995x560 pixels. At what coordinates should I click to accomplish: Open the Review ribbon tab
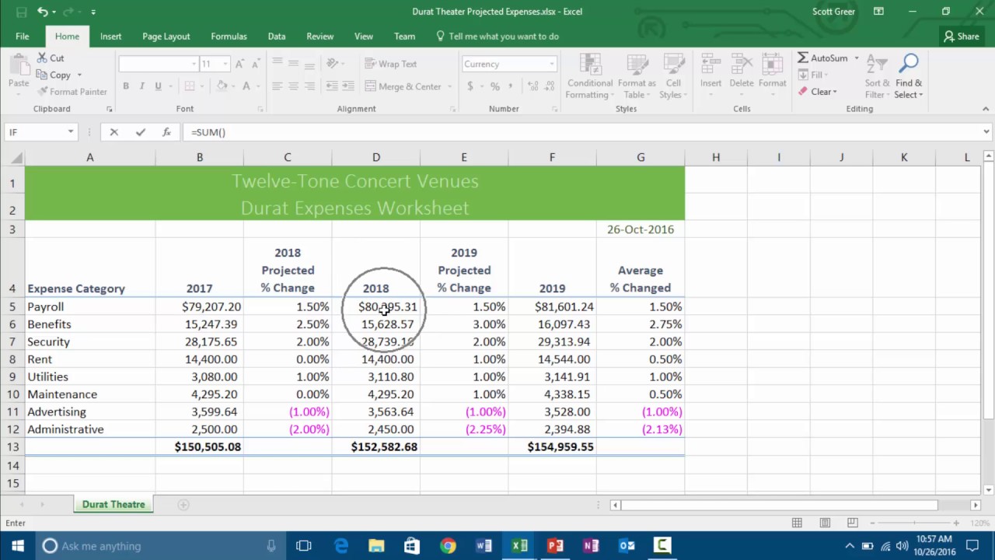tap(319, 37)
